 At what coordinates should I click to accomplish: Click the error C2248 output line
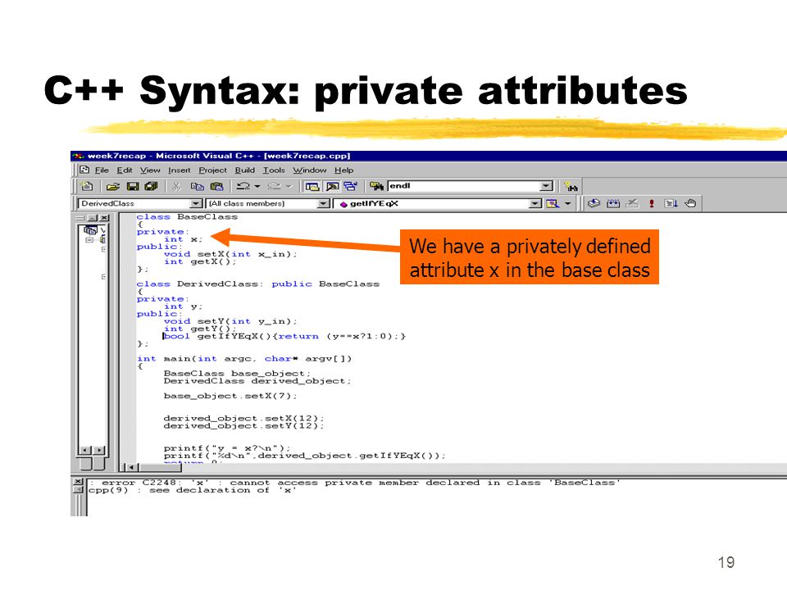tap(355, 483)
